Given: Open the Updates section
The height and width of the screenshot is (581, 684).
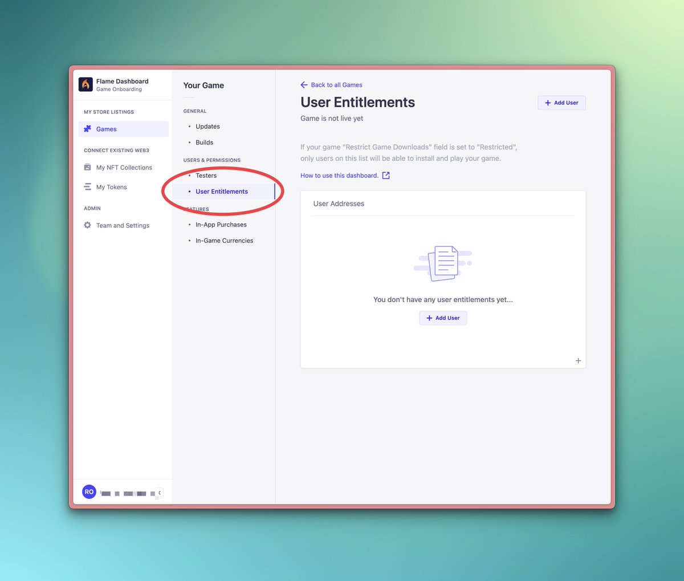Looking at the screenshot, I should click(207, 126).
